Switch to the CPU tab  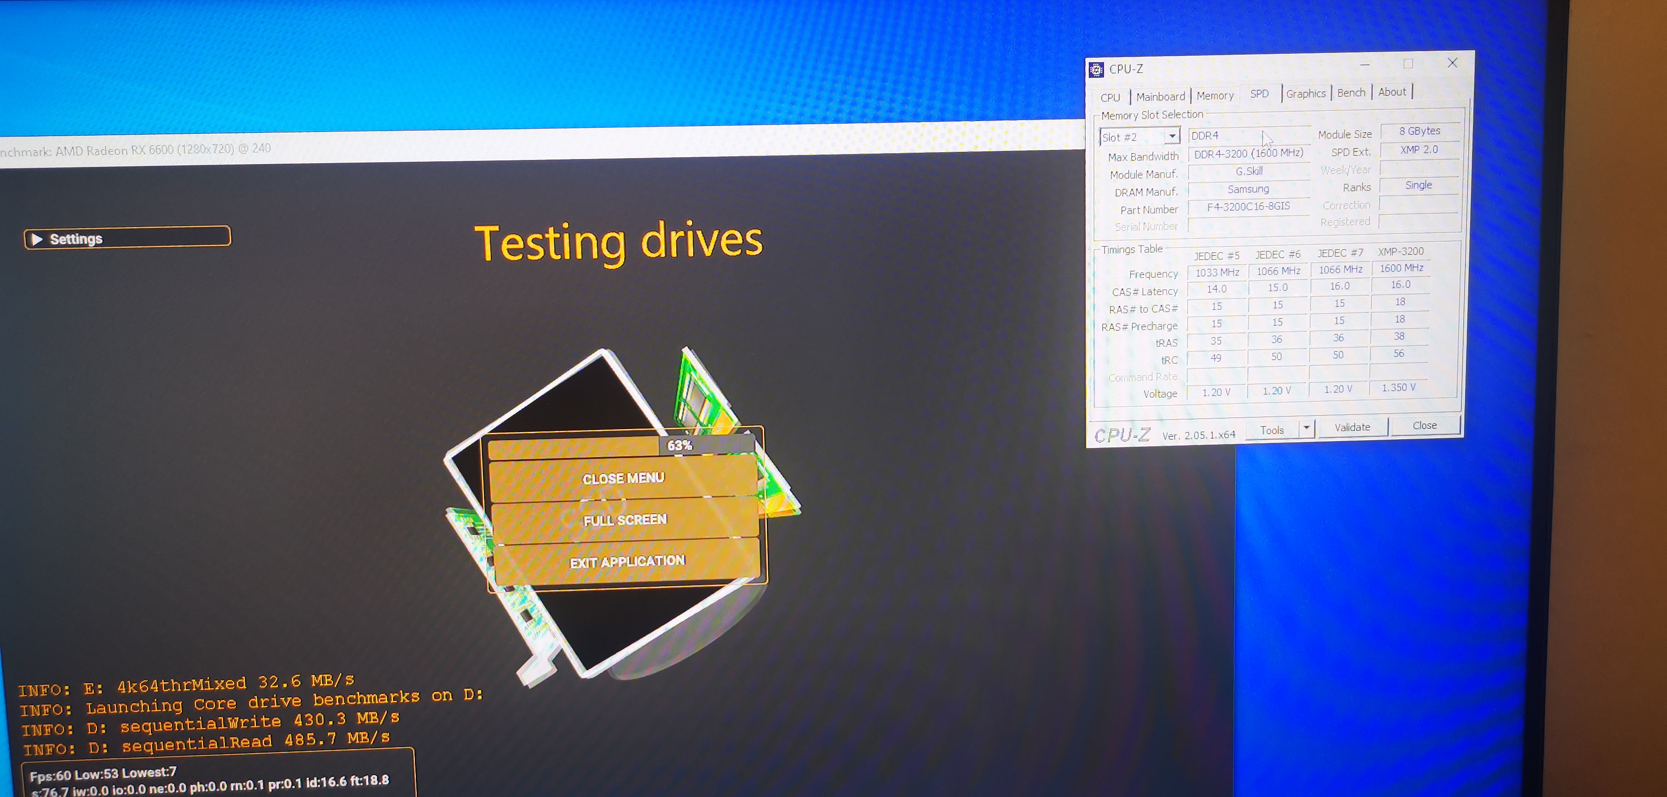(1110, 98)
